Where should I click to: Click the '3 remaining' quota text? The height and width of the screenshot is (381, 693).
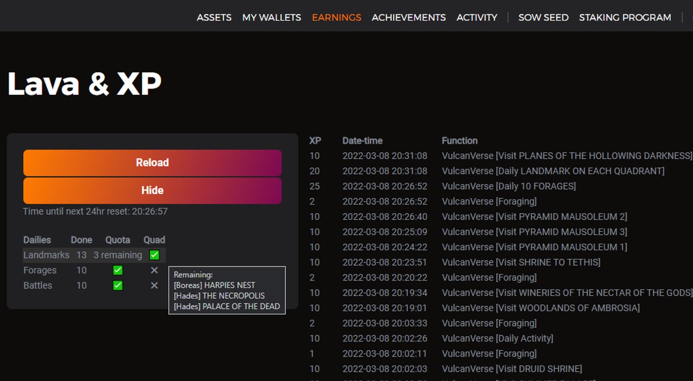[118, 255]
